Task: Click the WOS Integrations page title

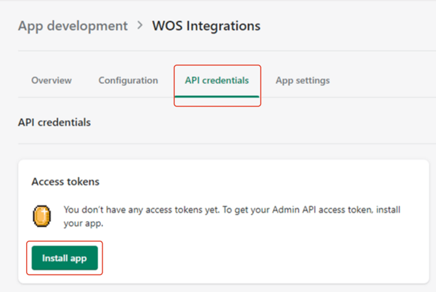Action: click(x=206, y=26)
